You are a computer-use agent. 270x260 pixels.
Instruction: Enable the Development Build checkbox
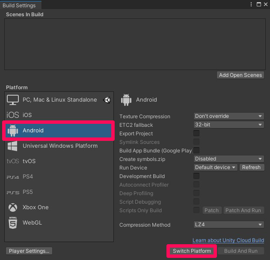point(196,176)
